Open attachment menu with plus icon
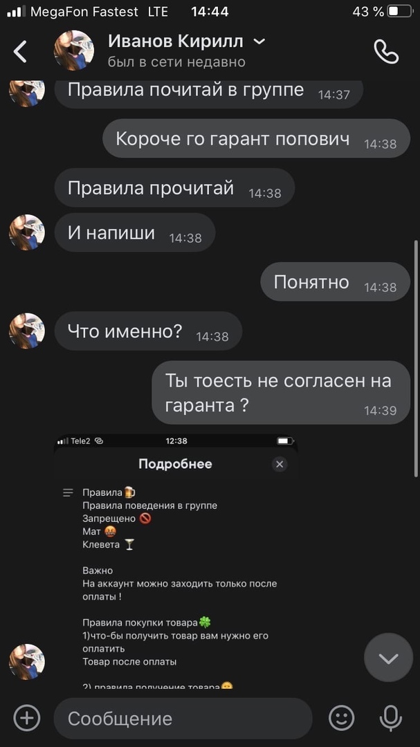The image size is (420, 747). pos(27,718)
